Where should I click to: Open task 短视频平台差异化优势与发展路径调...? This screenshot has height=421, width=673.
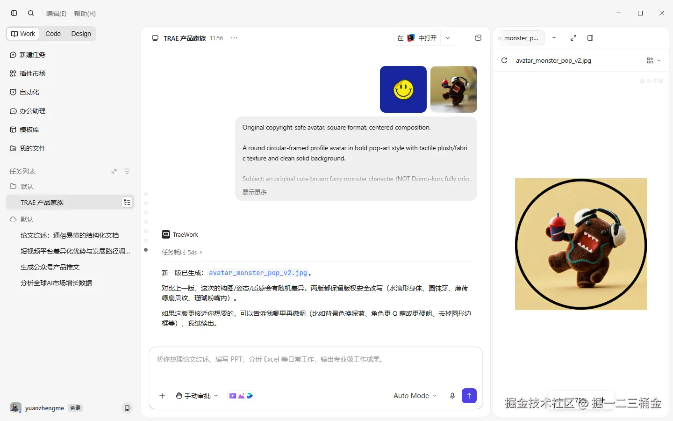click(x=75, y=251)
